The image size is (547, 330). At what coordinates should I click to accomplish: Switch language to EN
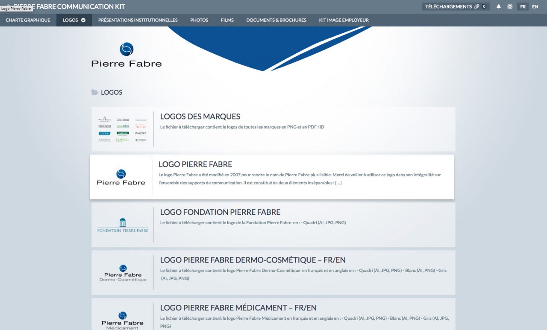pyautogui.click(x=535, y=6)
